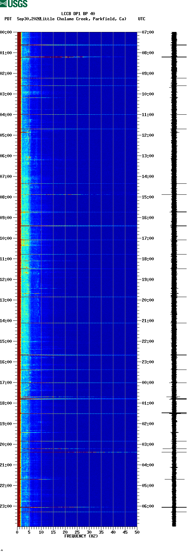
Task: Click the PDT timezone label
Action: pyautogui.click(x=8, y=19)
